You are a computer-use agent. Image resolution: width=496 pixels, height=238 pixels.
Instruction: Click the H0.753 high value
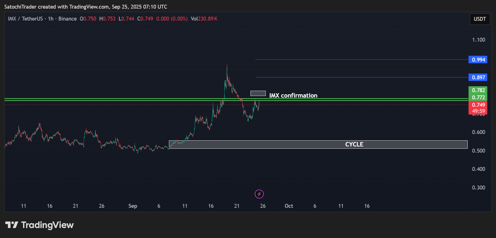click(x=107, y=19)
